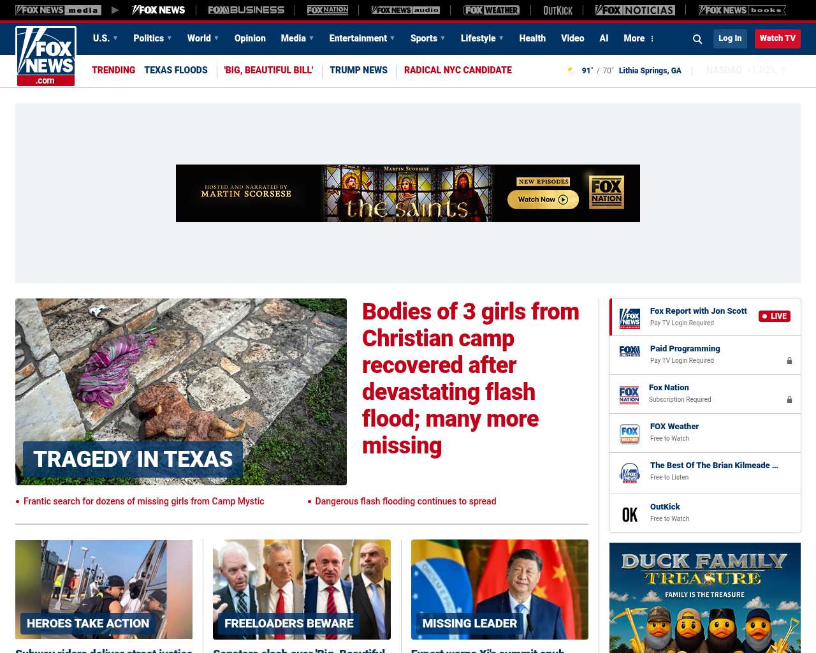Click the Watch TV button

click(x=778, y=38)
